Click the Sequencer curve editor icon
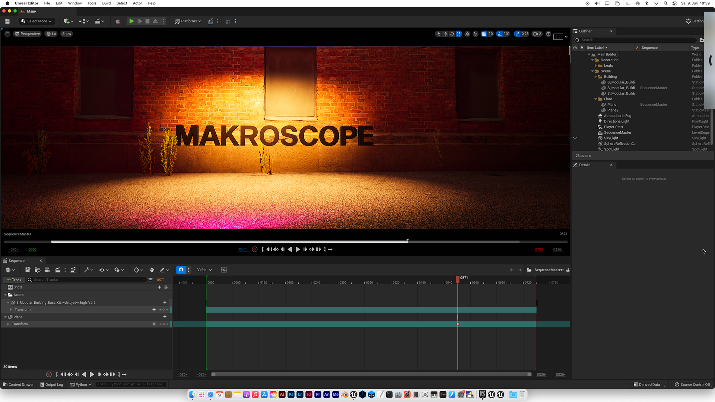715x402 pixels. pos(224,270)
